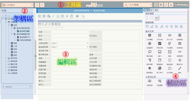
Task: Select the 下拉選項 dropdown component icon
Action: [x=170, y=43]
